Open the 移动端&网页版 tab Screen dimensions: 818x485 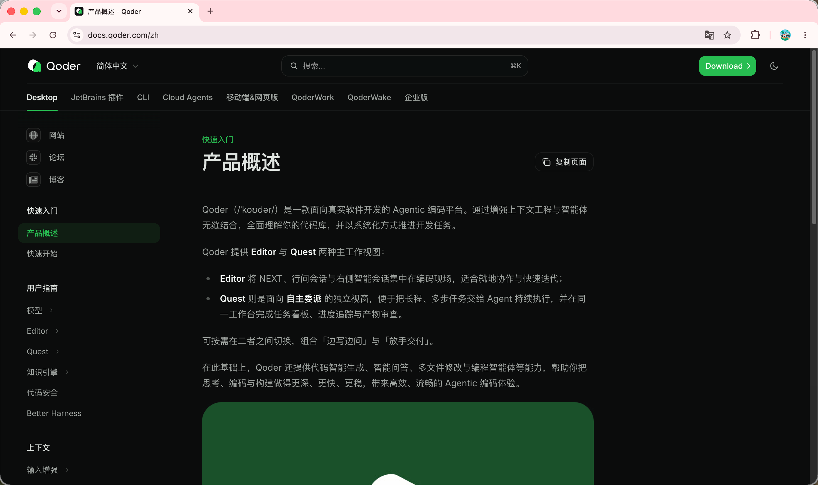click(x=252, y=97)
